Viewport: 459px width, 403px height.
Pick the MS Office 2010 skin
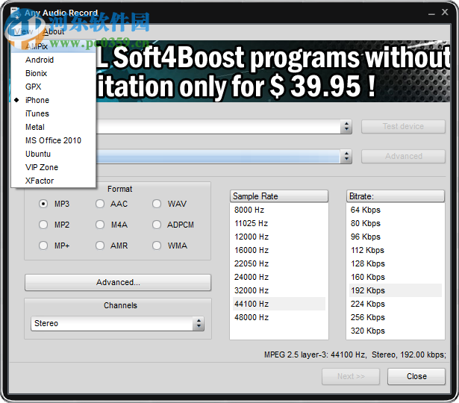(53, 140)
